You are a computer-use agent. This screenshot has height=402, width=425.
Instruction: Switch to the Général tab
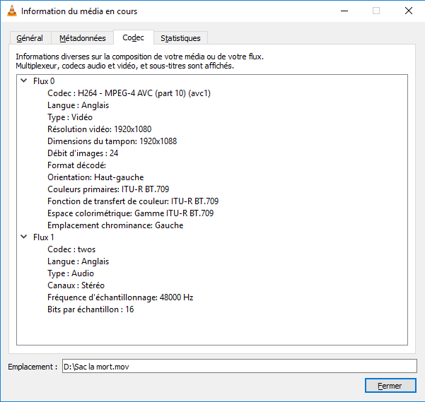pyautogui.click(x=30, y=38)
